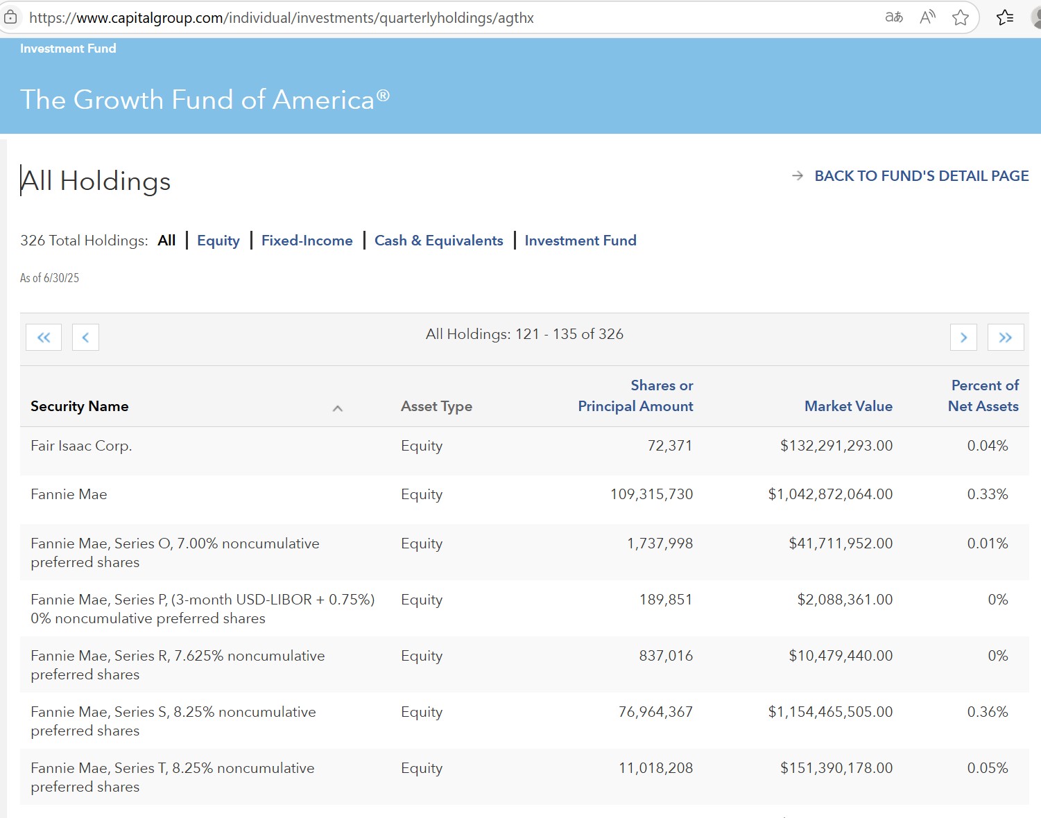
Task: Filter by Investment Fund holdings
Action: click(x=580, y=241)
